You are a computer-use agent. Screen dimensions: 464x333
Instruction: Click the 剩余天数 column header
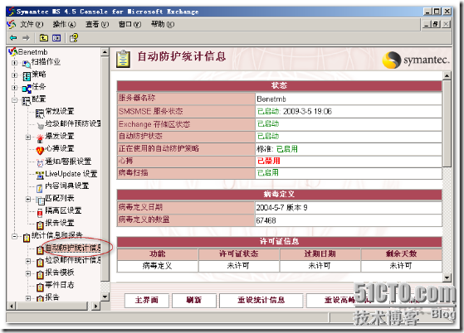[401, 253]
